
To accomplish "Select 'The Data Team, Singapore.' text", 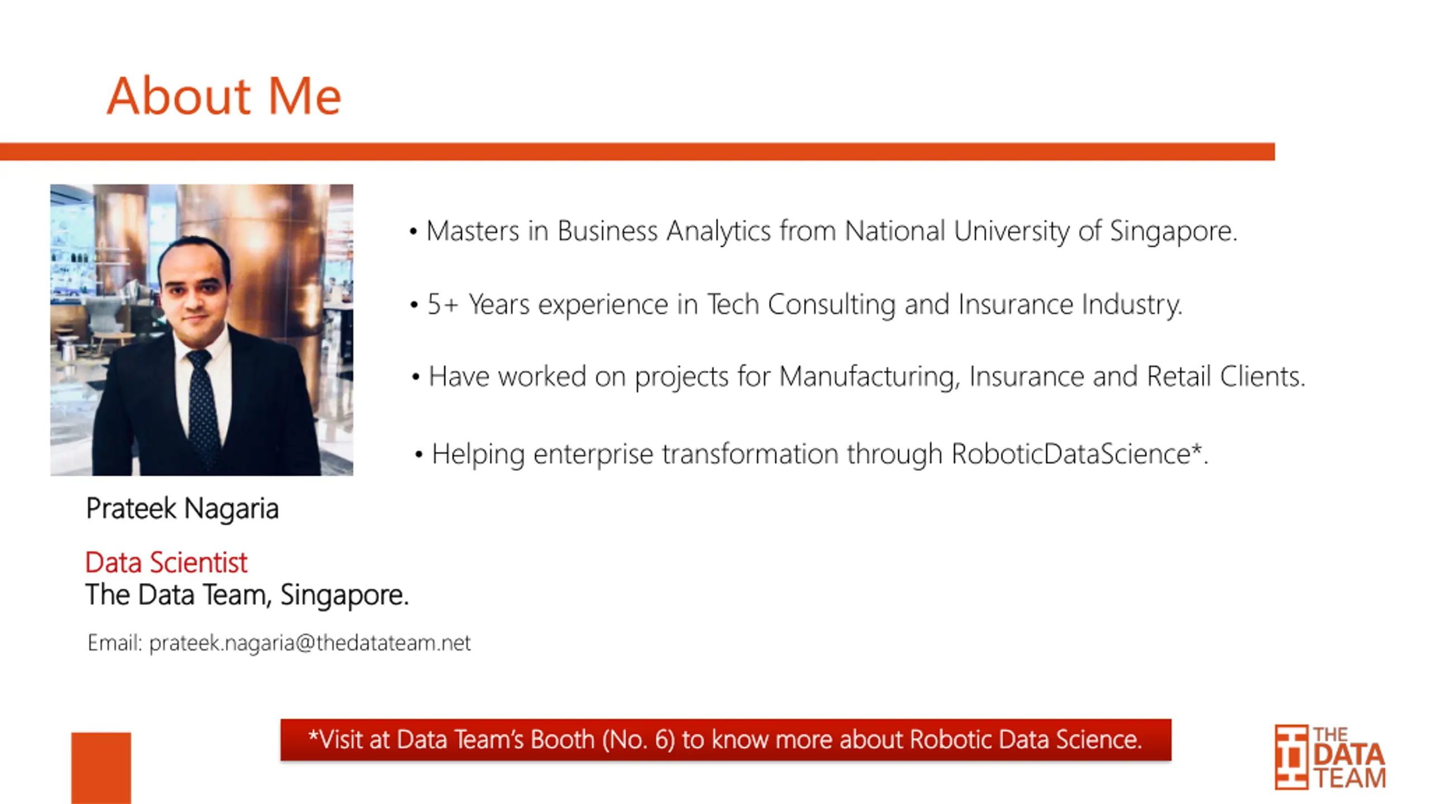I will click(247, 595).
